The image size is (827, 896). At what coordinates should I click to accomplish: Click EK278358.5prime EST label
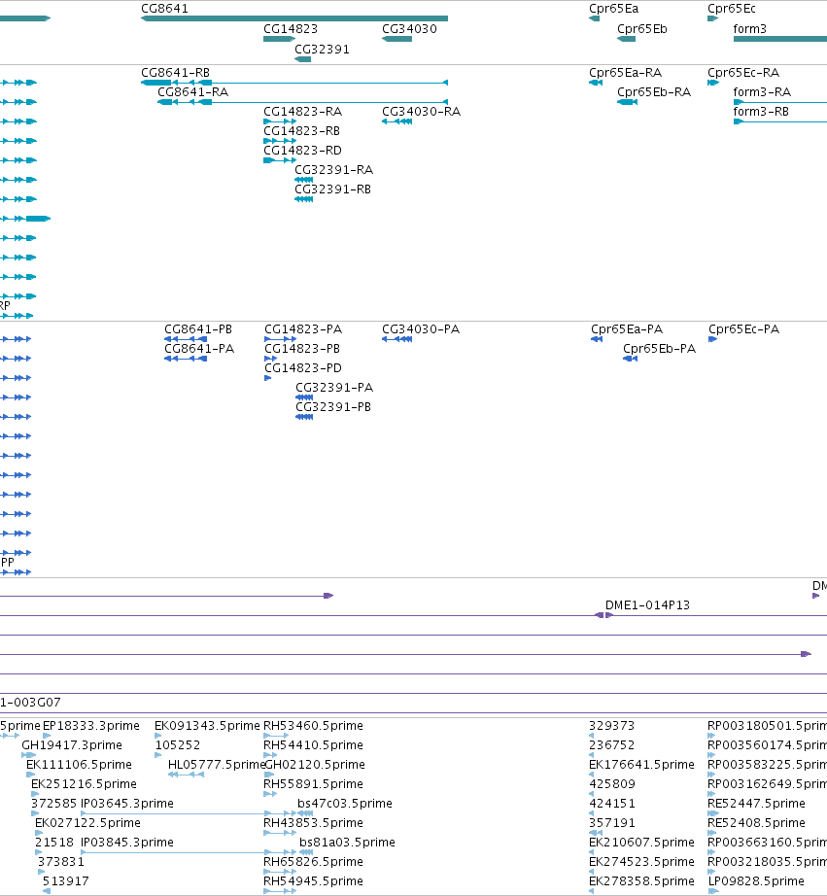point(641,881)
